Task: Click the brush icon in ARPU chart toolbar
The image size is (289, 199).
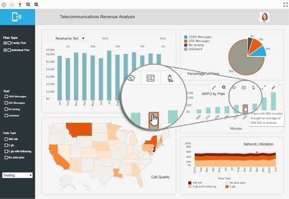Action: (x=214, y=87)
